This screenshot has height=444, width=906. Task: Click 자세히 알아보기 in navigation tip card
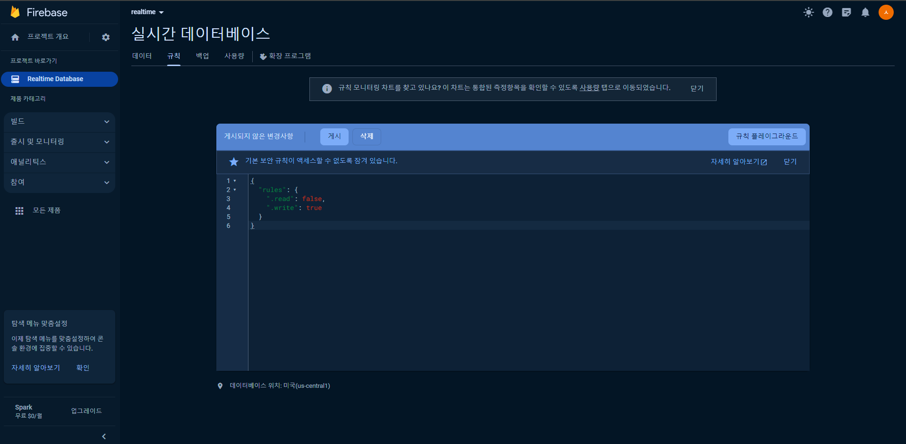tap(36, 368)
